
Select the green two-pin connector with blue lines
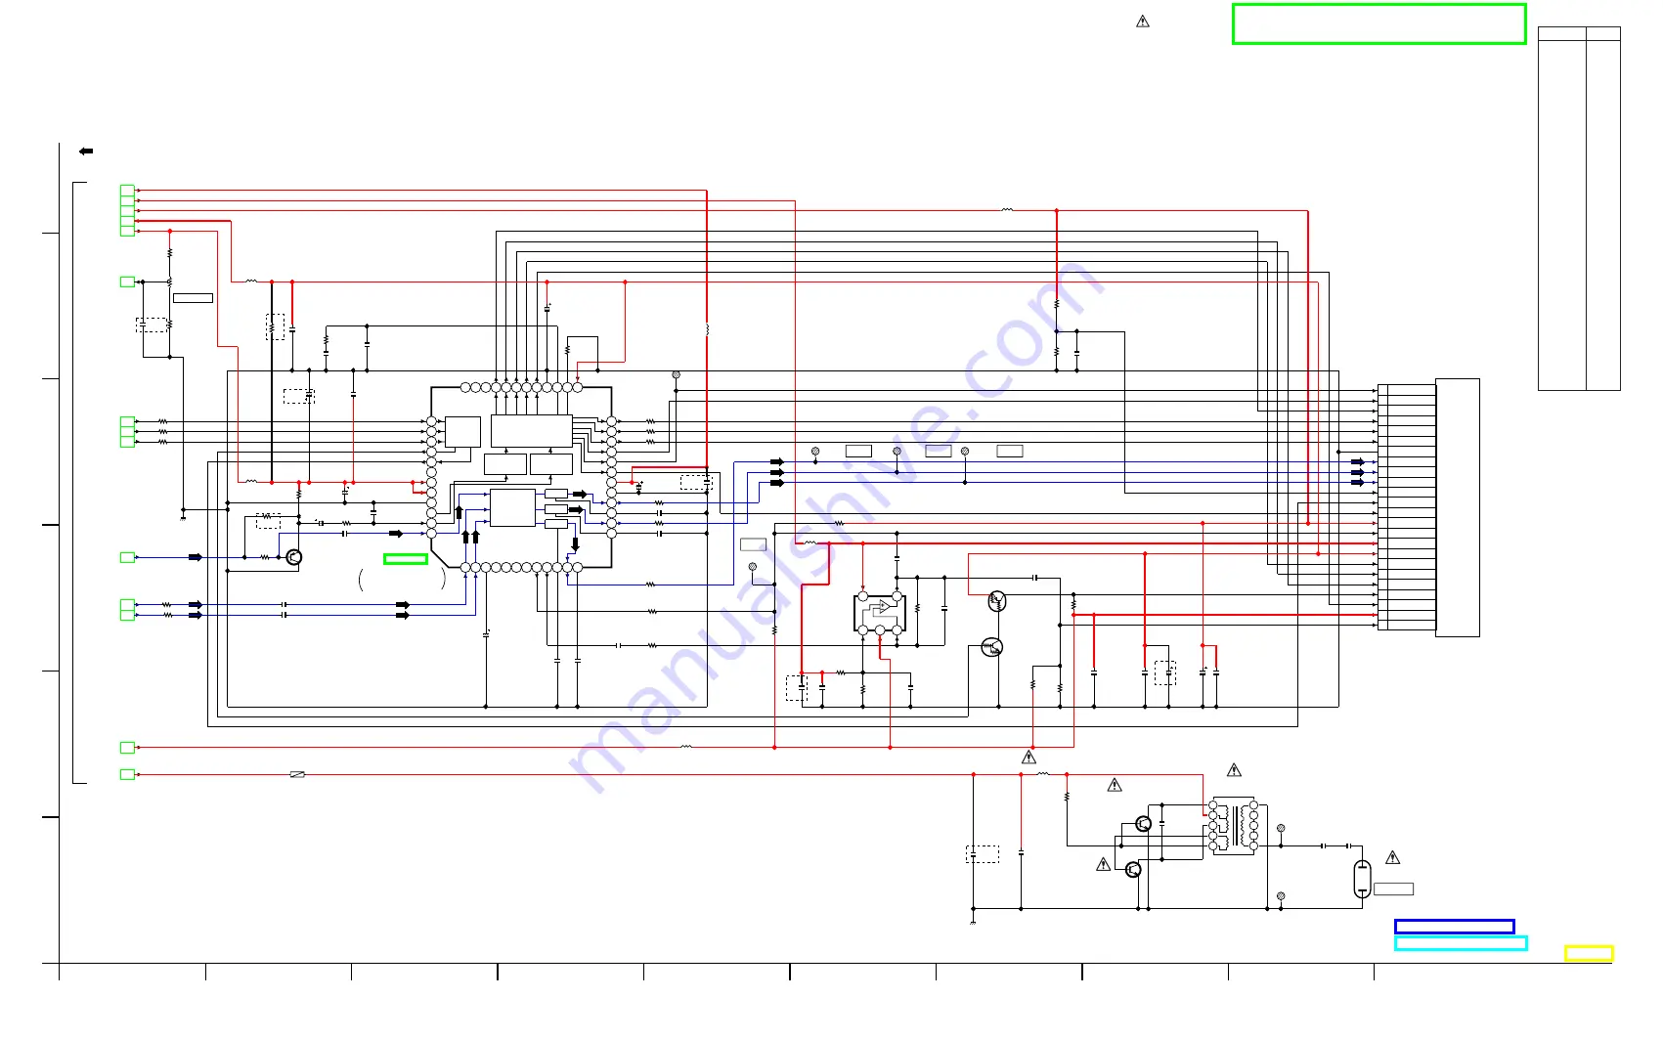pos(127,610)
